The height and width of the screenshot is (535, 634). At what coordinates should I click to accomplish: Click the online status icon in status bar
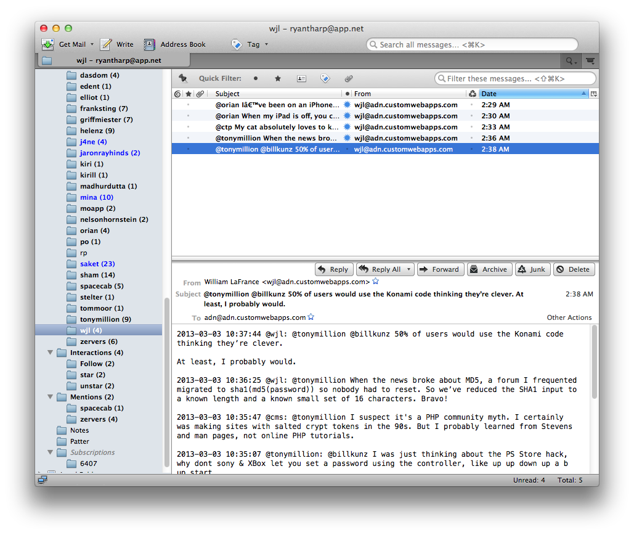click(43, 480)
